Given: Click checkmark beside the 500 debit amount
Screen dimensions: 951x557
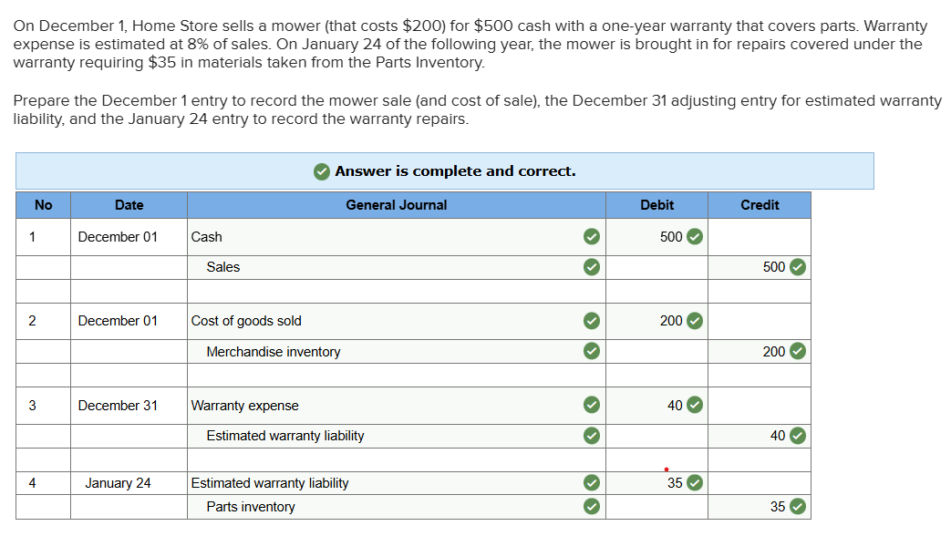Looking at the screenshot, I should (x=695, y=237).
